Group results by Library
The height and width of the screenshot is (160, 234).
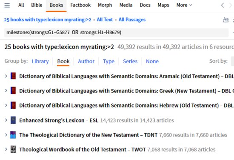[40, 61]
